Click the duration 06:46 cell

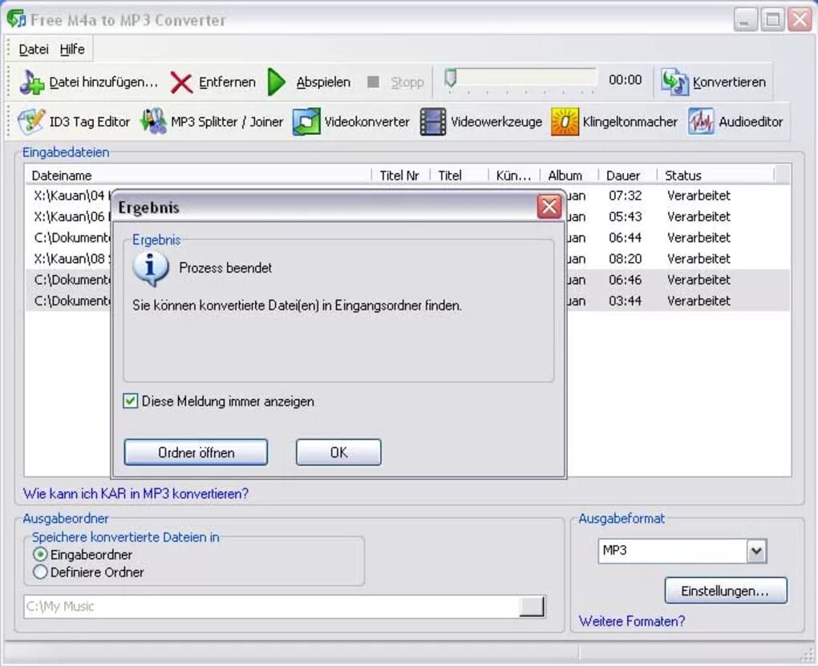coord(625,280)
